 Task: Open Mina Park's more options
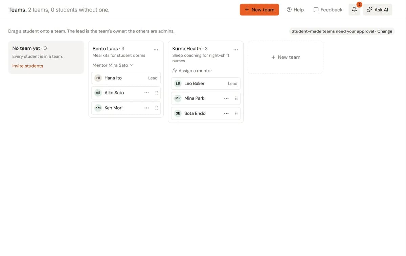pos(226,98)
